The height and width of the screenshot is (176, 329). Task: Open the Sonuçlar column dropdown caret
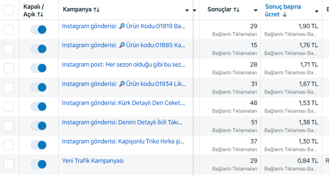tap(256, 10)
